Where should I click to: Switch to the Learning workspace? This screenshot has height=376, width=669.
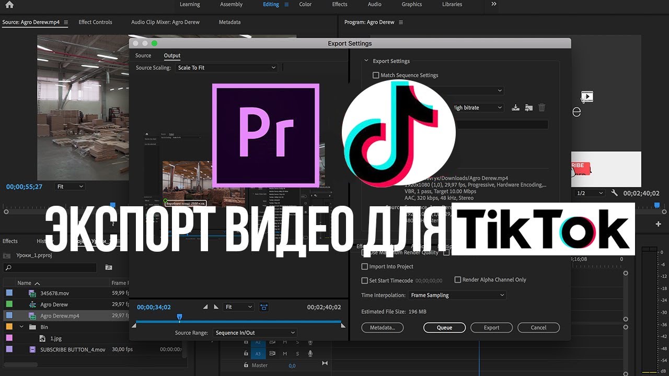coord(190,4)
